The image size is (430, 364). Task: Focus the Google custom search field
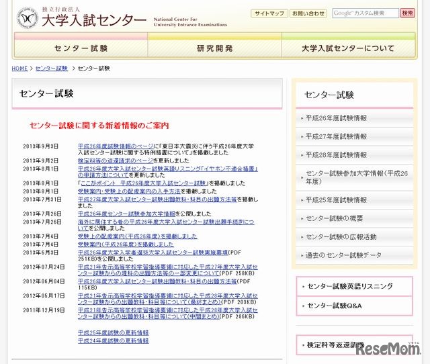pyautogui.click(x=365, y=13)
